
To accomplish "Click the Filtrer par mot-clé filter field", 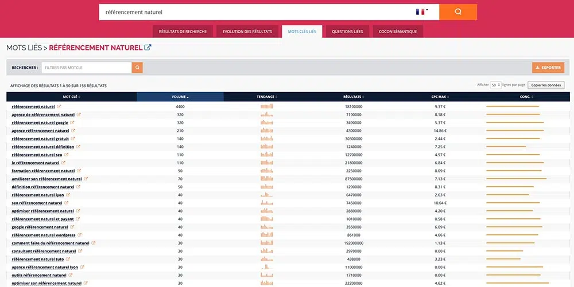I will click(87, 68).
